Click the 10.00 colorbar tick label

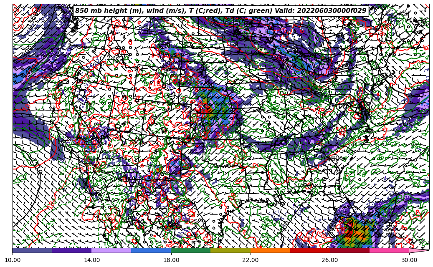13,260
